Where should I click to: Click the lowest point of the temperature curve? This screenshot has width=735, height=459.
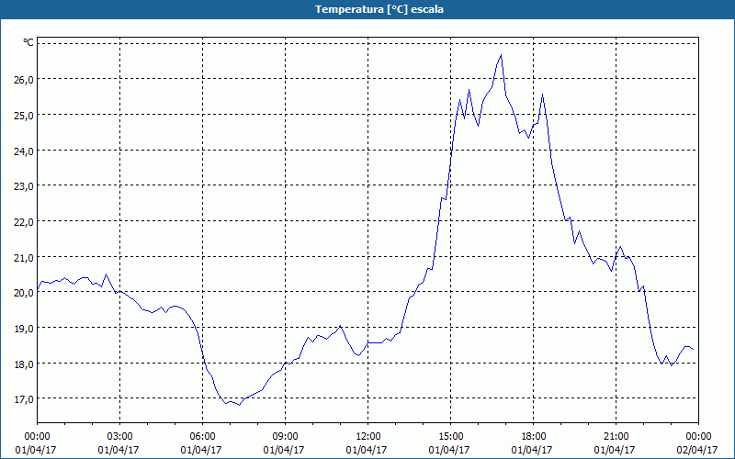[x=239, y=405]
